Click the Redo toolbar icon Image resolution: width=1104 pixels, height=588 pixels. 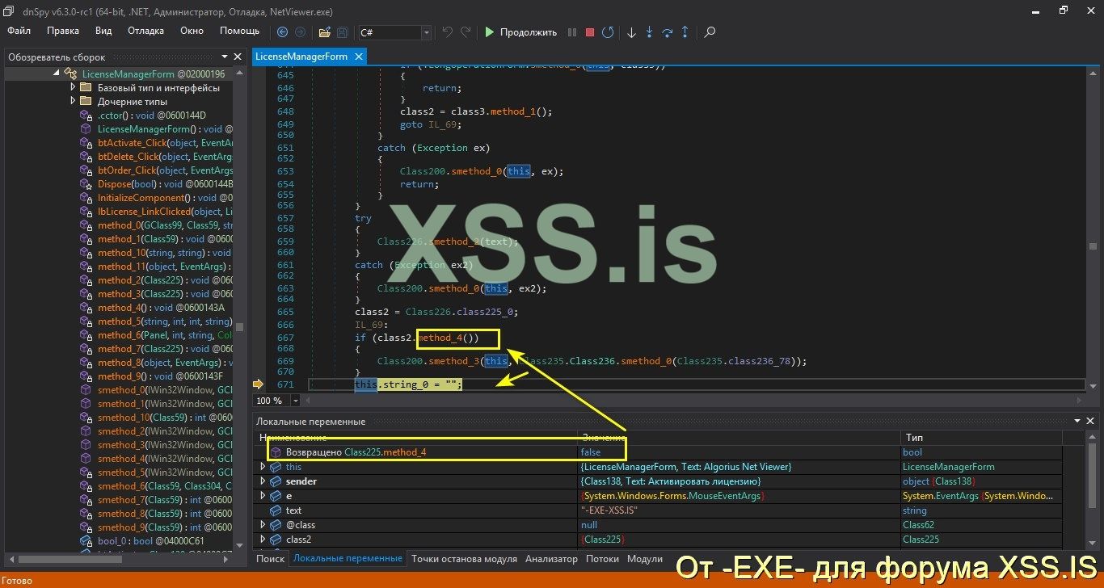click(466, 32)
